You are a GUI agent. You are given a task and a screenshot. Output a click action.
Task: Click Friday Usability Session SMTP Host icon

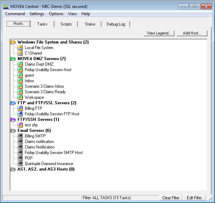pos(20,153)
